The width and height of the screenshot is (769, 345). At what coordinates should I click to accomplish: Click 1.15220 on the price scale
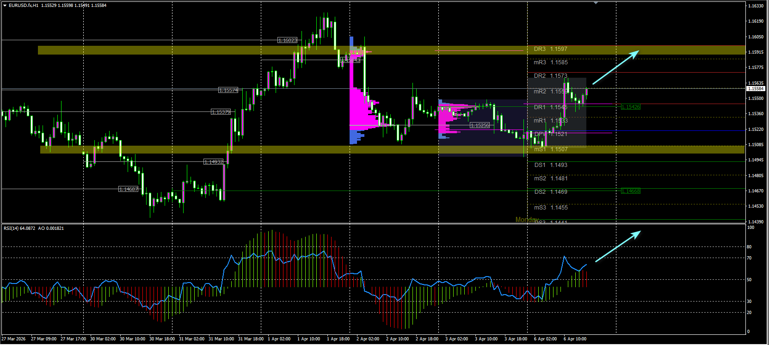(756, 129)
